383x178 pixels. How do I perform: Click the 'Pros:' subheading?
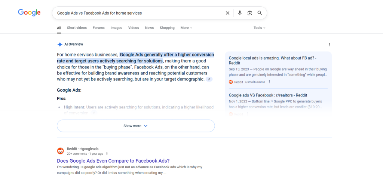pos(62,99)
